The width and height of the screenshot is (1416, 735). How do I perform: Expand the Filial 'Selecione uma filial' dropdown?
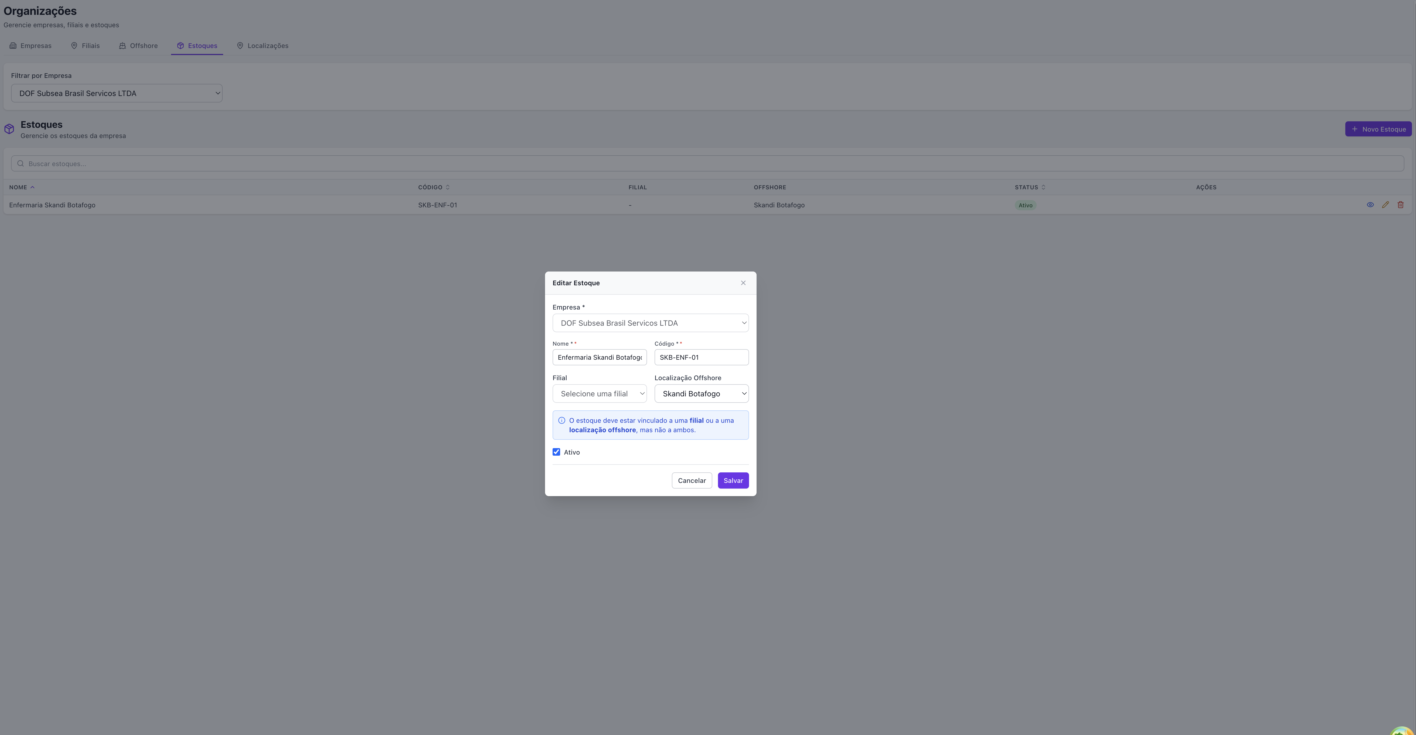click(599, 394)
